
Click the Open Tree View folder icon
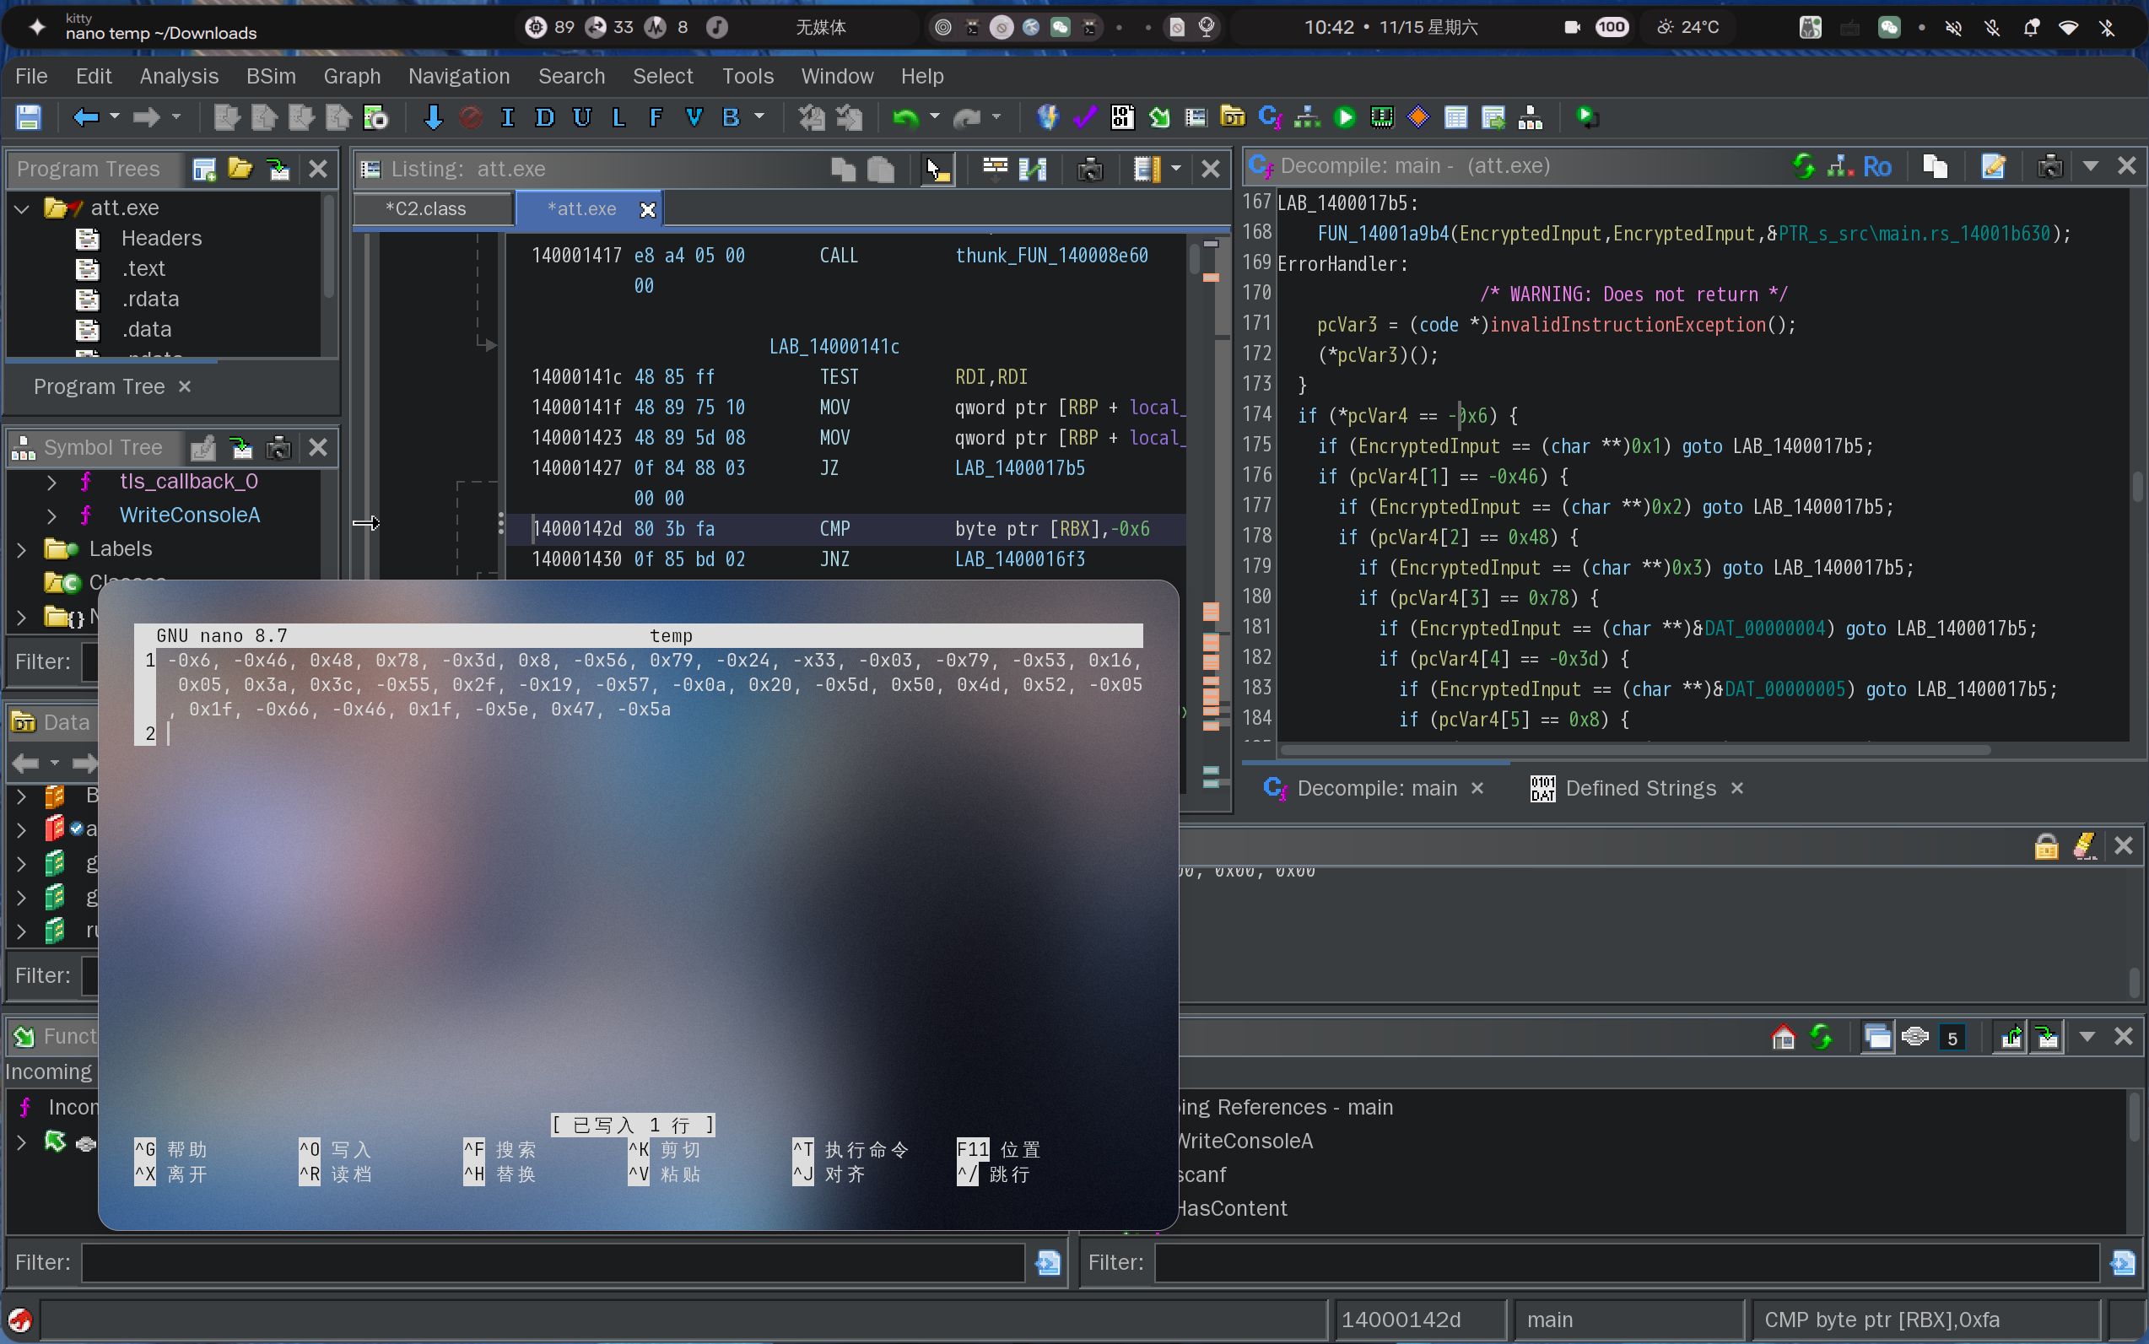coord(240,169)
